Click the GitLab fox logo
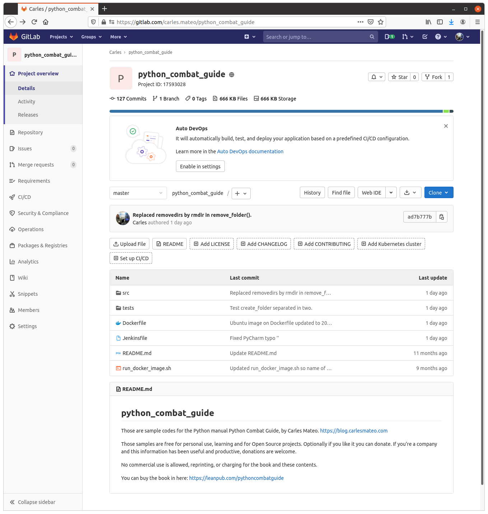Viewport: 488px width, 514px height. coord(14,37)
